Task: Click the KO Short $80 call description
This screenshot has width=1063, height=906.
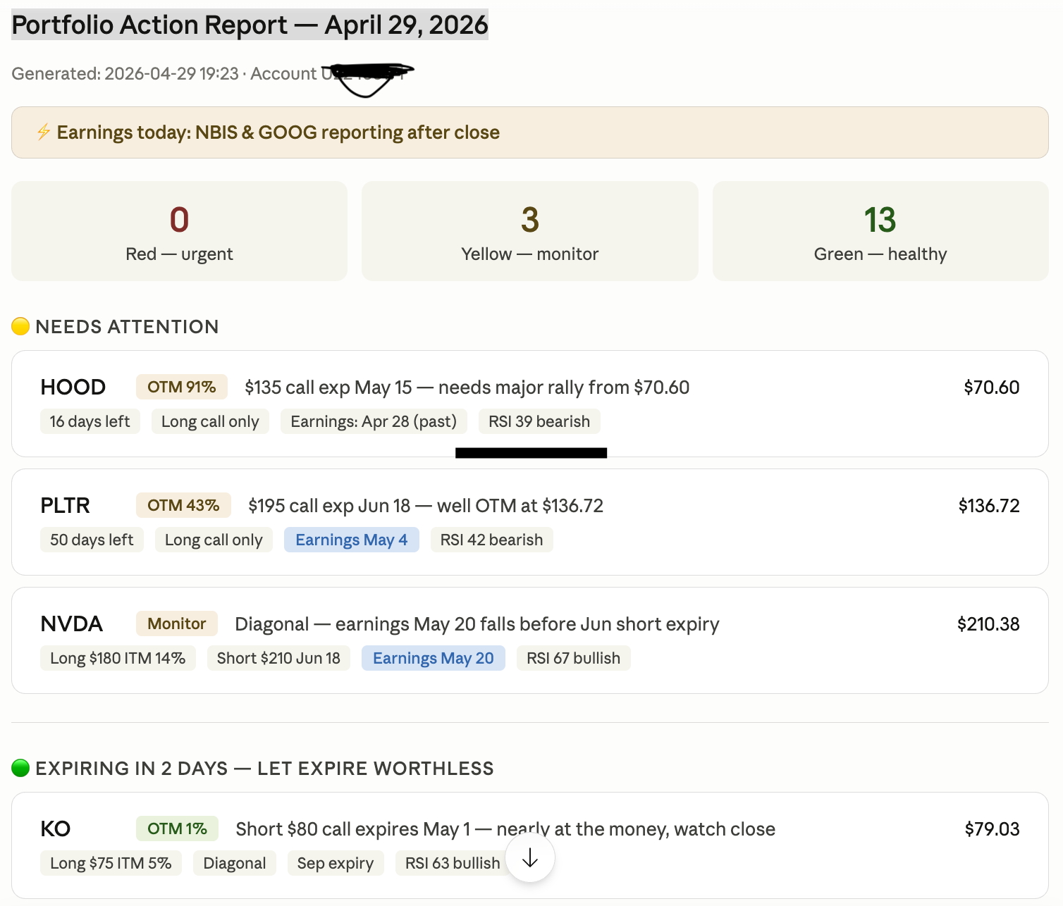Action: [x=505, y=829]
